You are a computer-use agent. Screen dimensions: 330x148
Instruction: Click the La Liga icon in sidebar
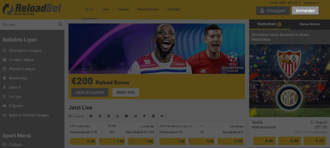[x=5, y=97]
